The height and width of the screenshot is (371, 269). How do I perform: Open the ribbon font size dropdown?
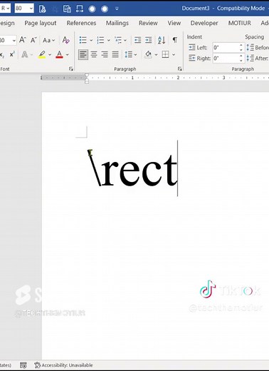coord(14,41)
